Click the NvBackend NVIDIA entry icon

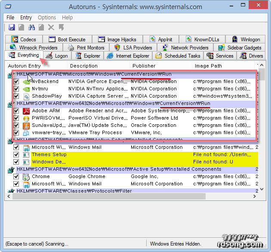pyautogui.click(x=26, y=82)
